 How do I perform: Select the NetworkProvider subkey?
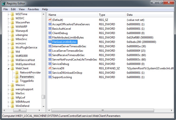tap(30, 72)
